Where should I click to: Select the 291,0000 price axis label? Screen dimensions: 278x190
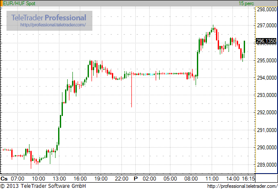(x=267, y=130)
